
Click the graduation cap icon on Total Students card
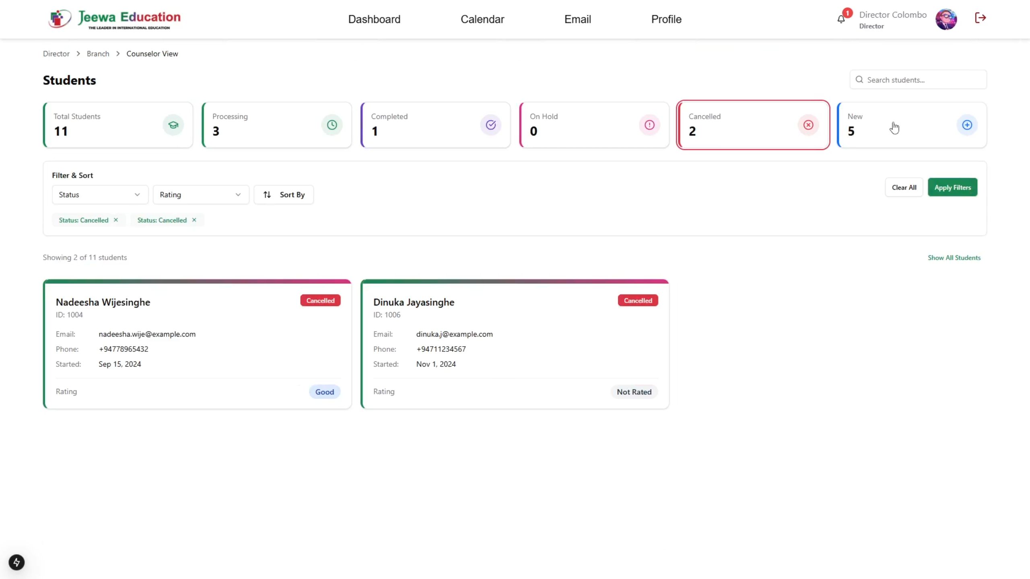coord(173,125)
